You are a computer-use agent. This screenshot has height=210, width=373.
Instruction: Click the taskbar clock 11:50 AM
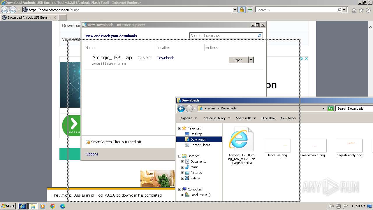(358, 206)
